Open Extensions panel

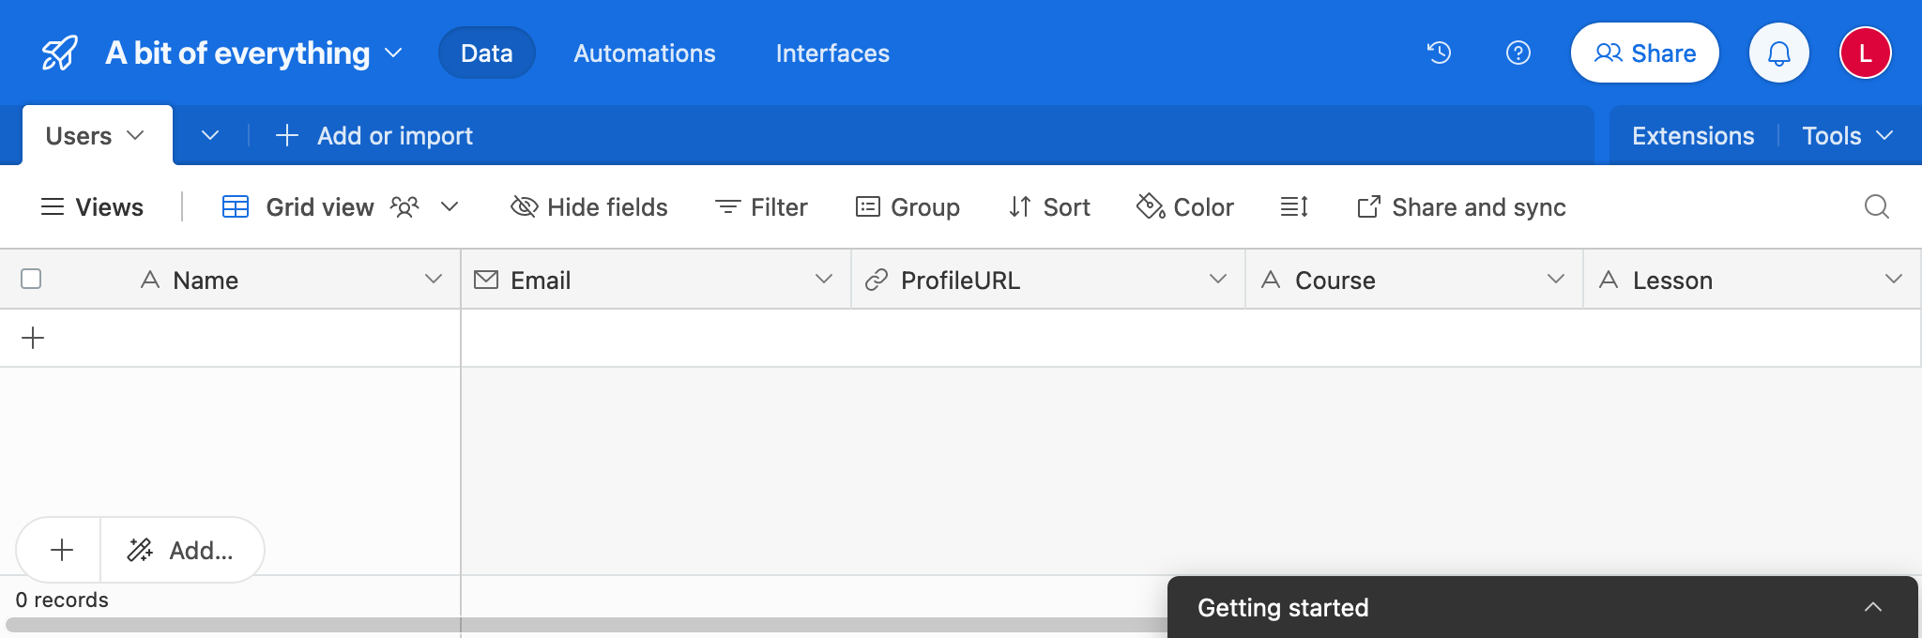click(1693, 136)
